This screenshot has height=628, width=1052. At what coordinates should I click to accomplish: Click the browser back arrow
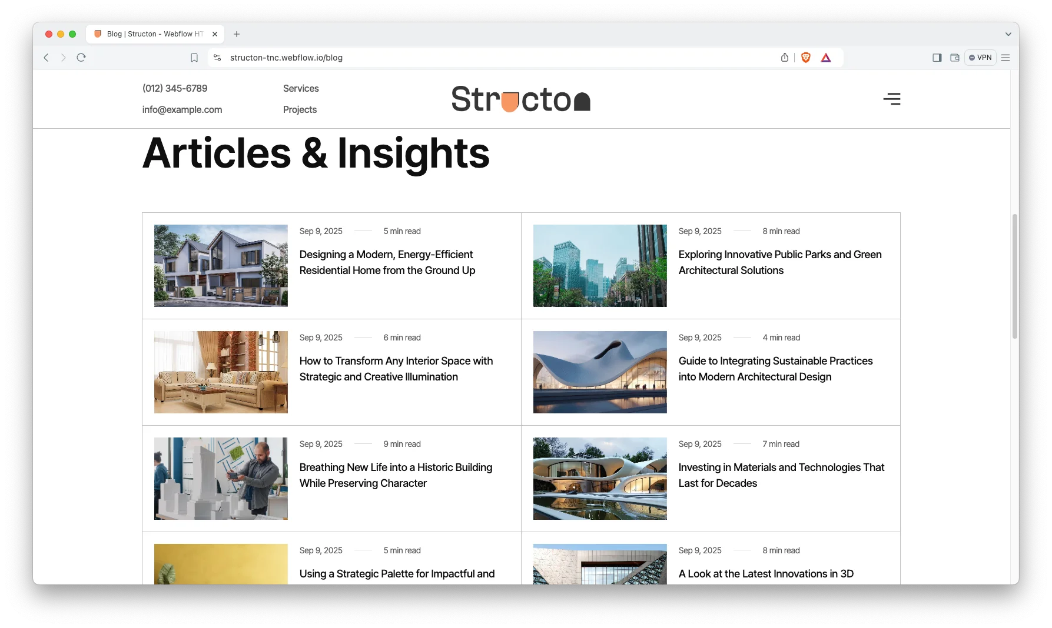tap(46, 58)
